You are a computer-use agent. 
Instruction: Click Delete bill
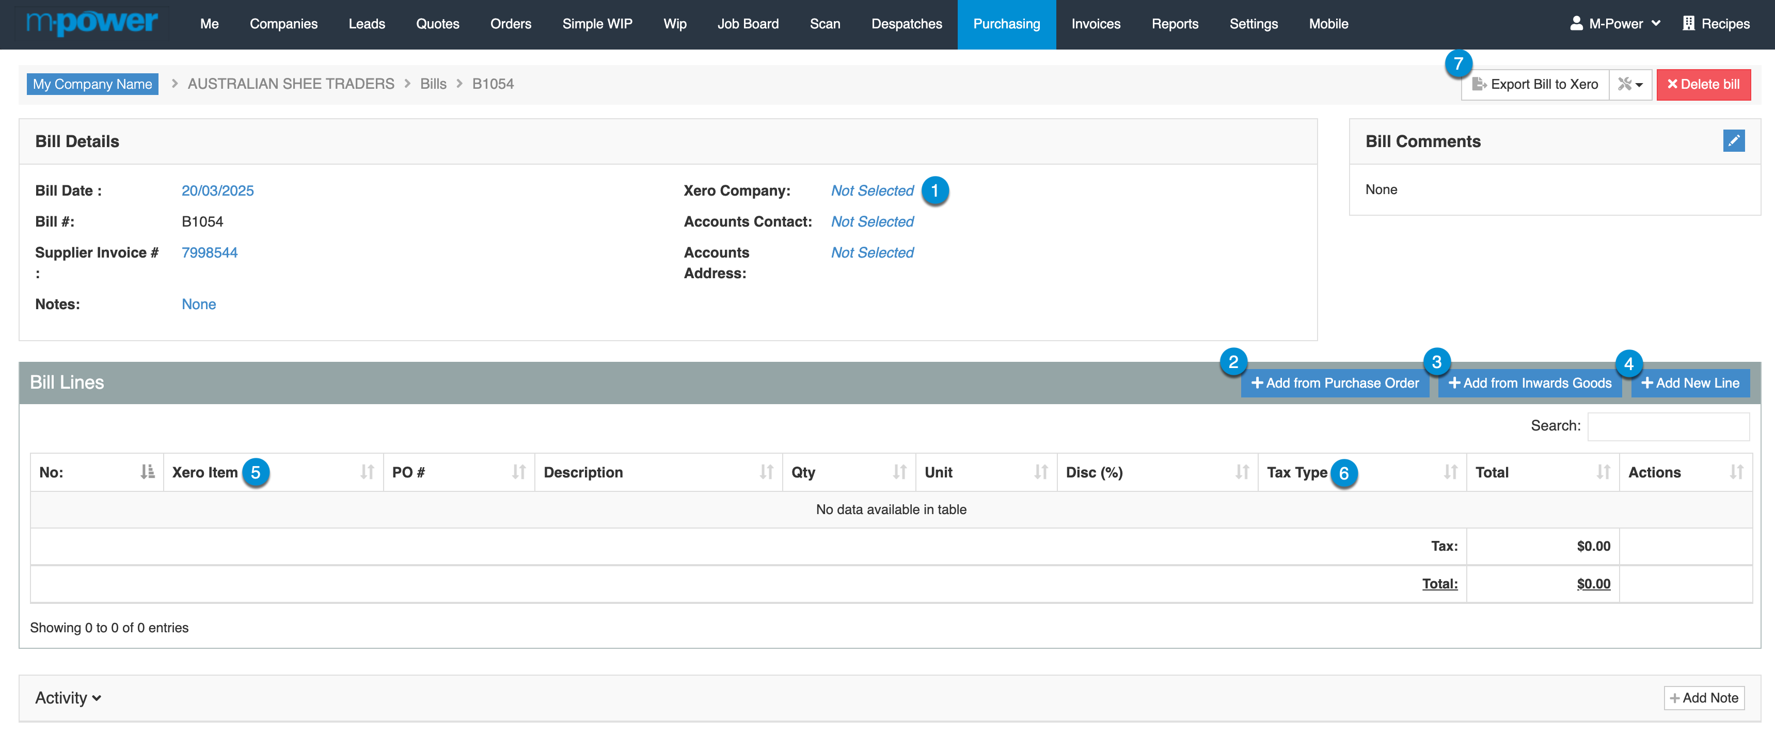pyautogui.click(x=1703, y=85)
